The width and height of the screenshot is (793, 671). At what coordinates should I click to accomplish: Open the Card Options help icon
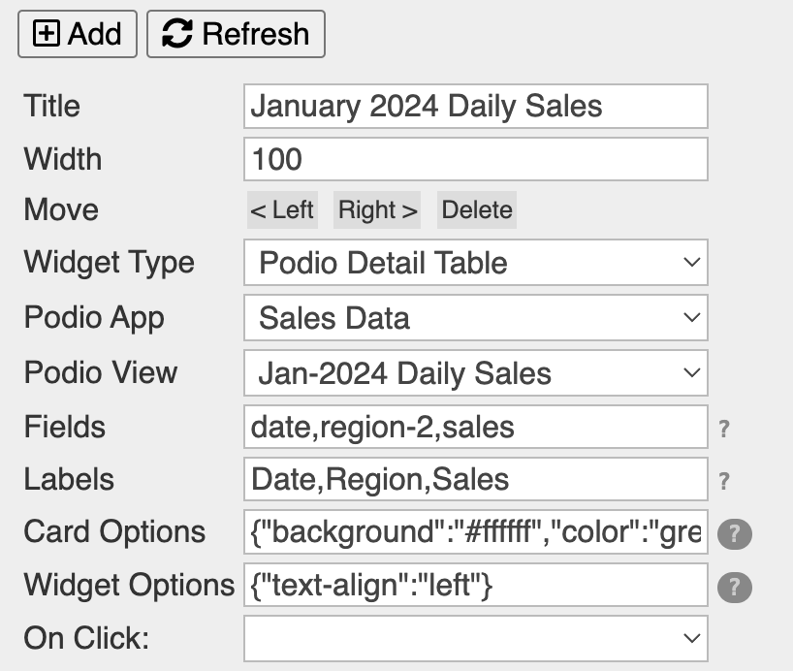[x=734, y=533]
